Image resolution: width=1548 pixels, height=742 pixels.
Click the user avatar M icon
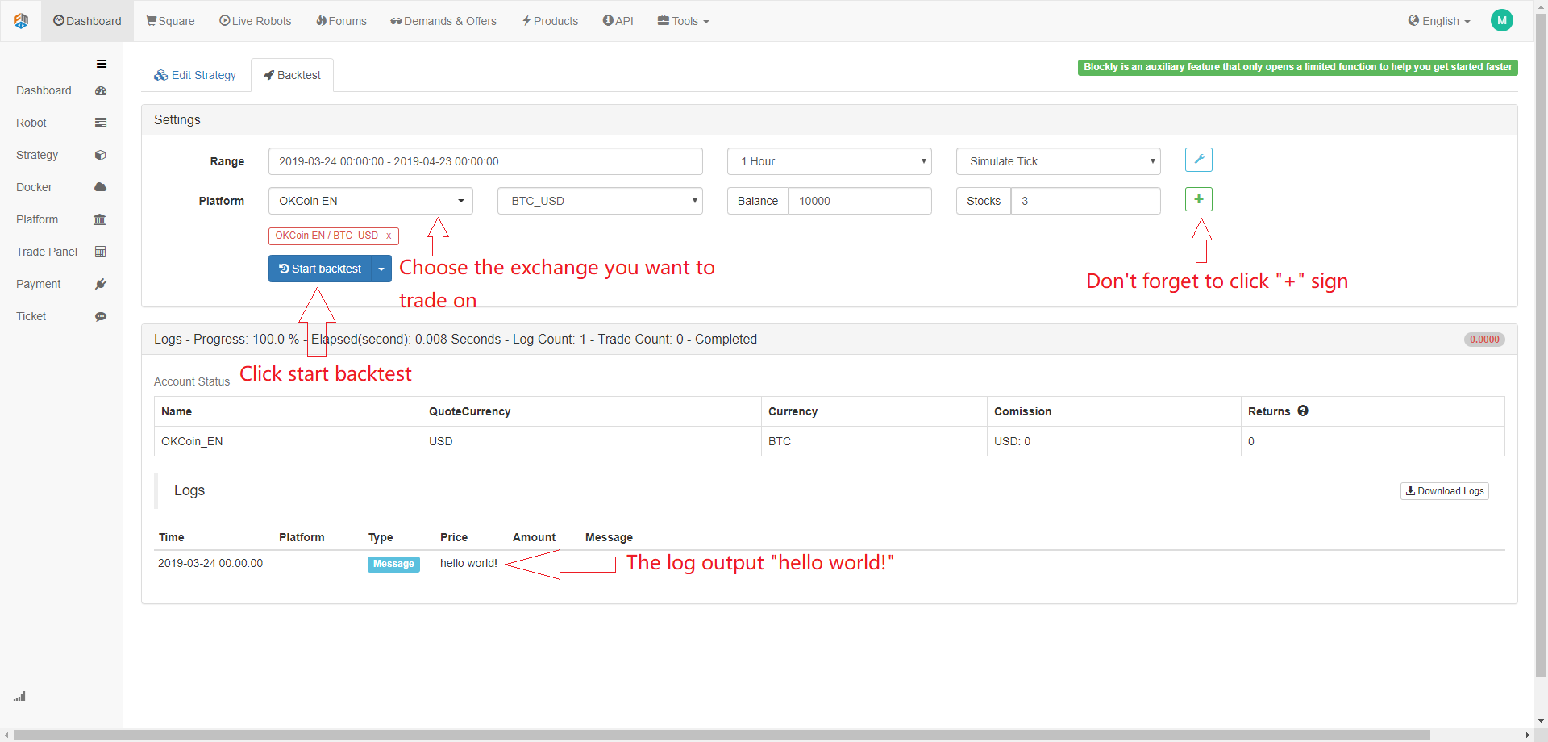(1502, 21)
